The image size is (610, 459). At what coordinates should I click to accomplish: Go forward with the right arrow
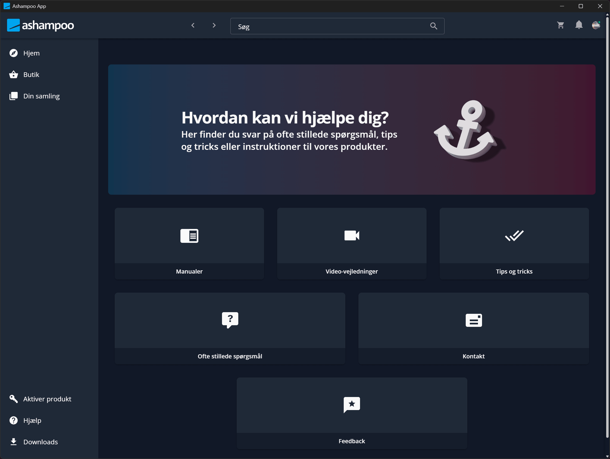coord(214,25)
